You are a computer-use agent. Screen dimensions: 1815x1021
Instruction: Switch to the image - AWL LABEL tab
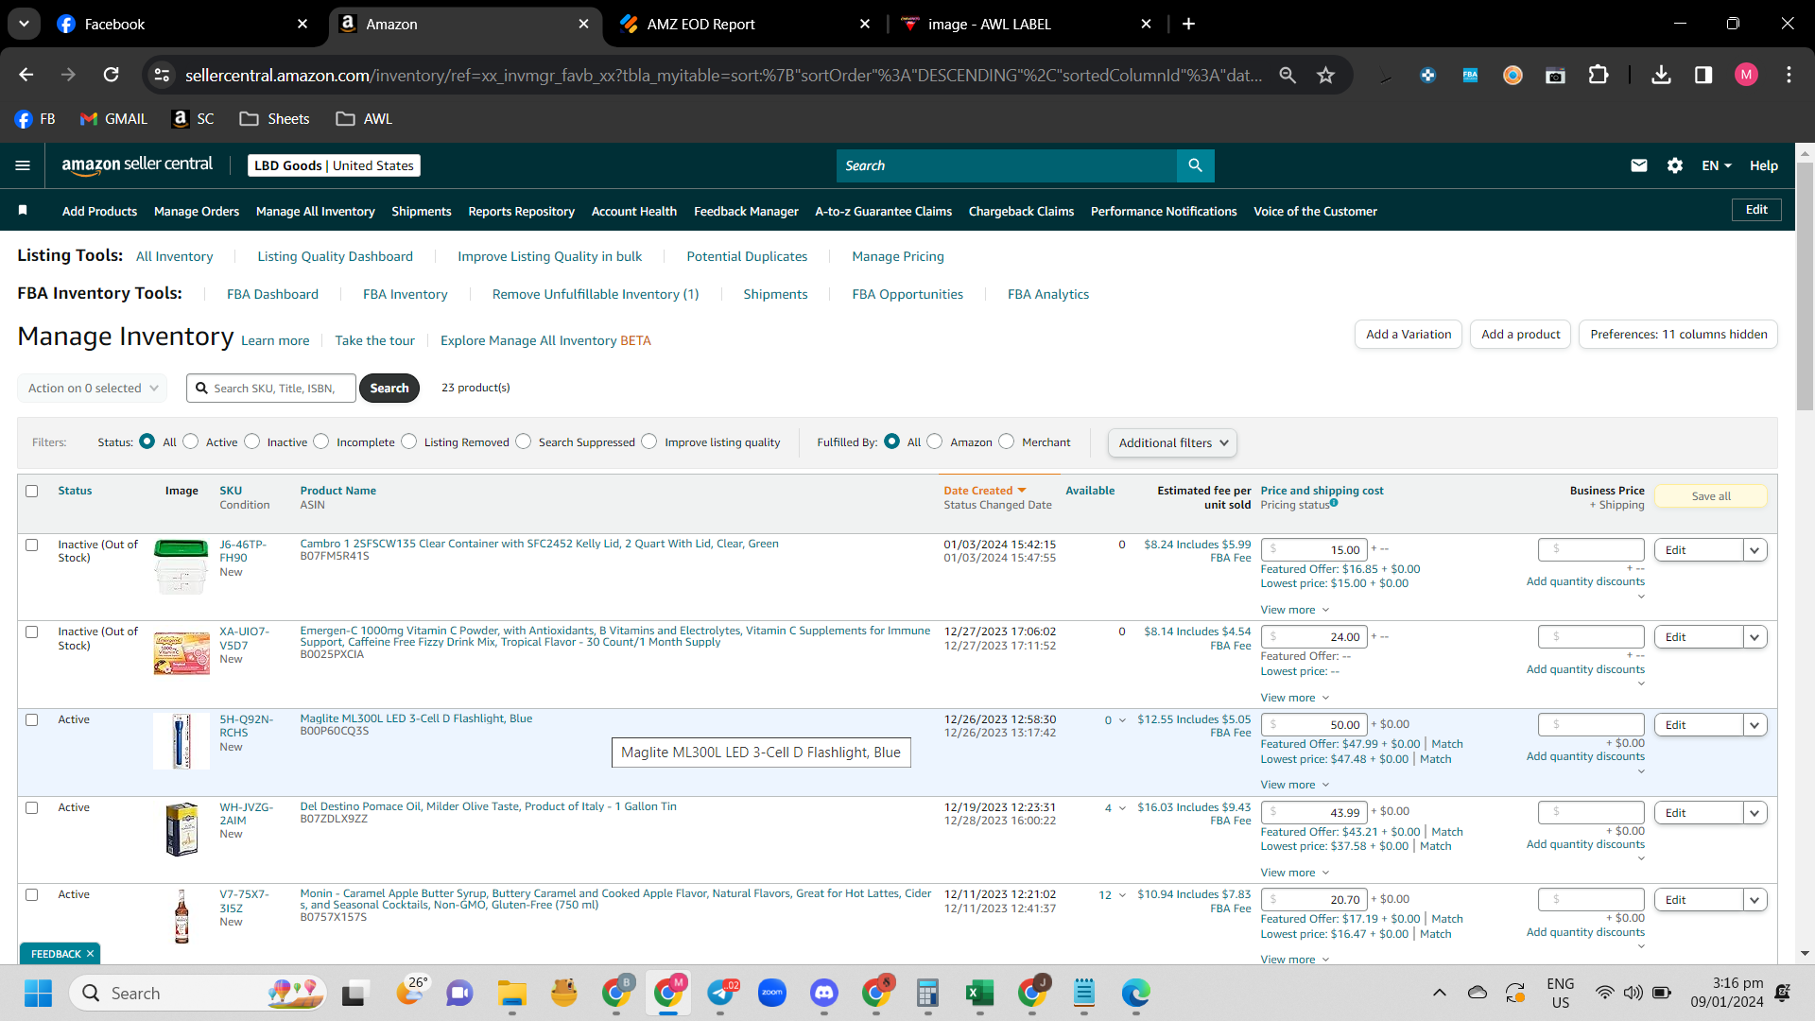point(1027,24)
